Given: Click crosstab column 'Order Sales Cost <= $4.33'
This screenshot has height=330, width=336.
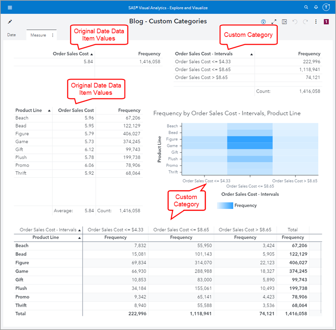Looking at the screenshot, I should click(x=115, y=230).
